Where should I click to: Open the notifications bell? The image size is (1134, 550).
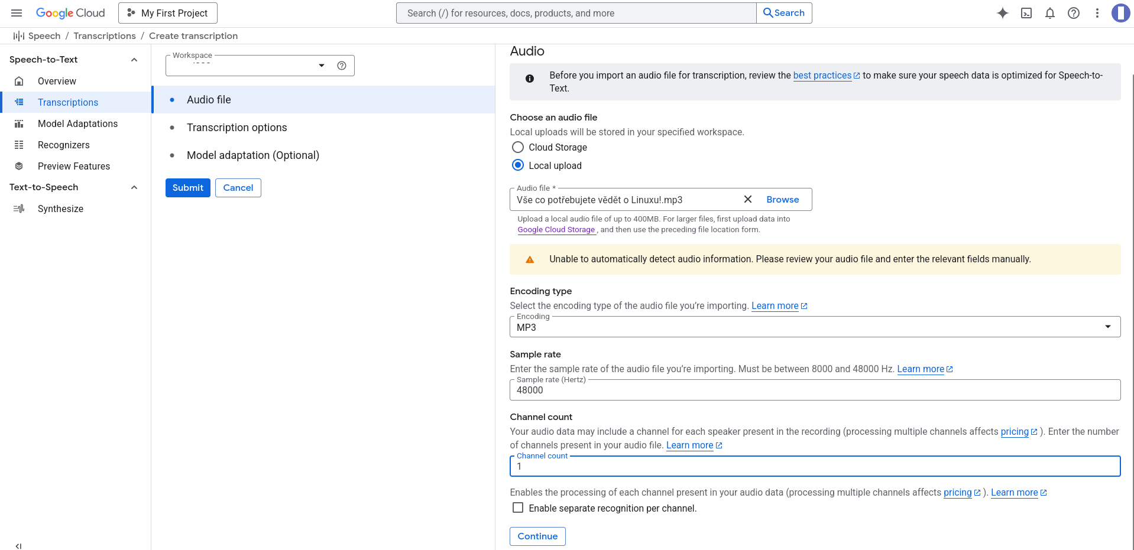pos(1050,13)
